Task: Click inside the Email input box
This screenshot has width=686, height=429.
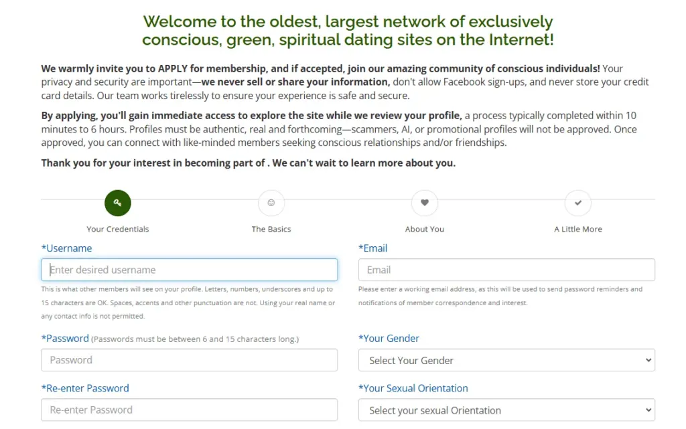Action: [506, 269]
